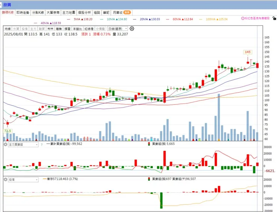The height and width of the screenshot is (212, 277).
Task: Toggle the 主力 overlay button
Action: (33, 28)
